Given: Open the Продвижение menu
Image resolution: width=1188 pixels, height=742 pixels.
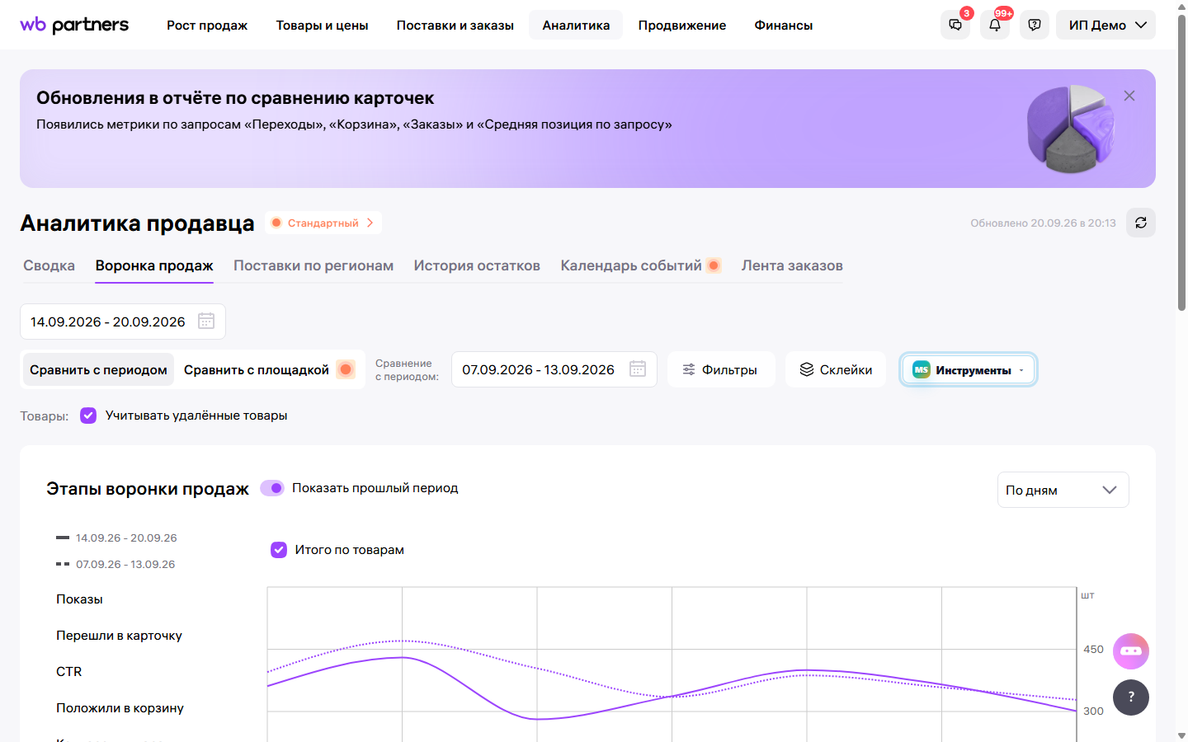Looking at the screenshot, I should (x=682, y=26).
